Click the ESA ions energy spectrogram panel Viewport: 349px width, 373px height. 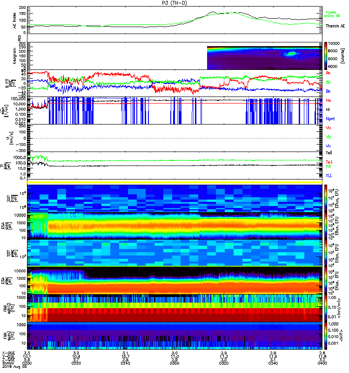174,226
